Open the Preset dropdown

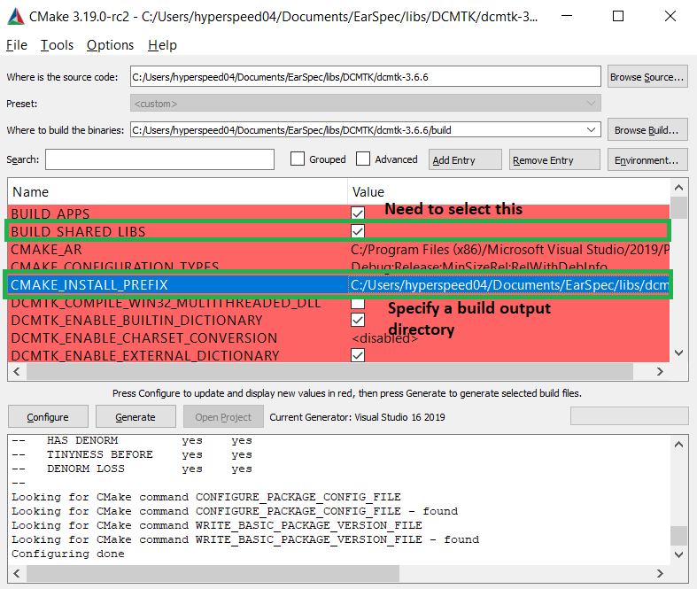tap(366, 104)
